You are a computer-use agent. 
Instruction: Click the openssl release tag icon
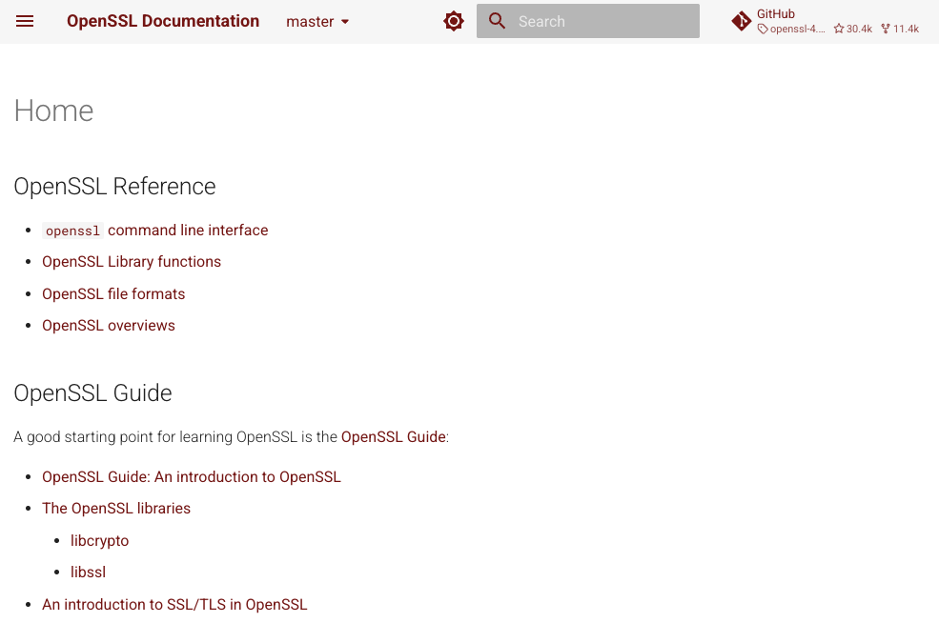pyautogui.click(x=763, y=29)
